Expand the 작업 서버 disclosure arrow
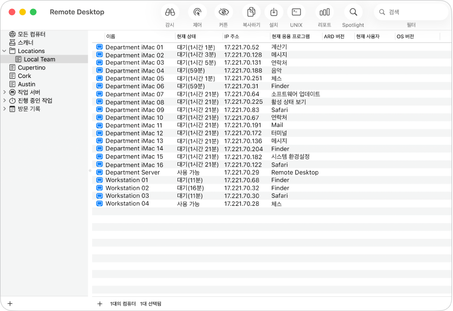The width and height of the screenshot is (453, 311). point(4,92)
